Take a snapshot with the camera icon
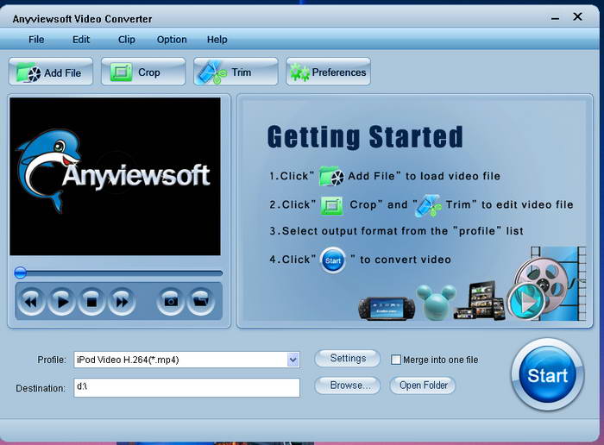This screenshot has width=604, height=445. tap(171, 301)
